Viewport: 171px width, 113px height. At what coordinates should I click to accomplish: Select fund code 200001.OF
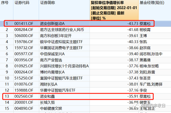(x=24, y=102)
